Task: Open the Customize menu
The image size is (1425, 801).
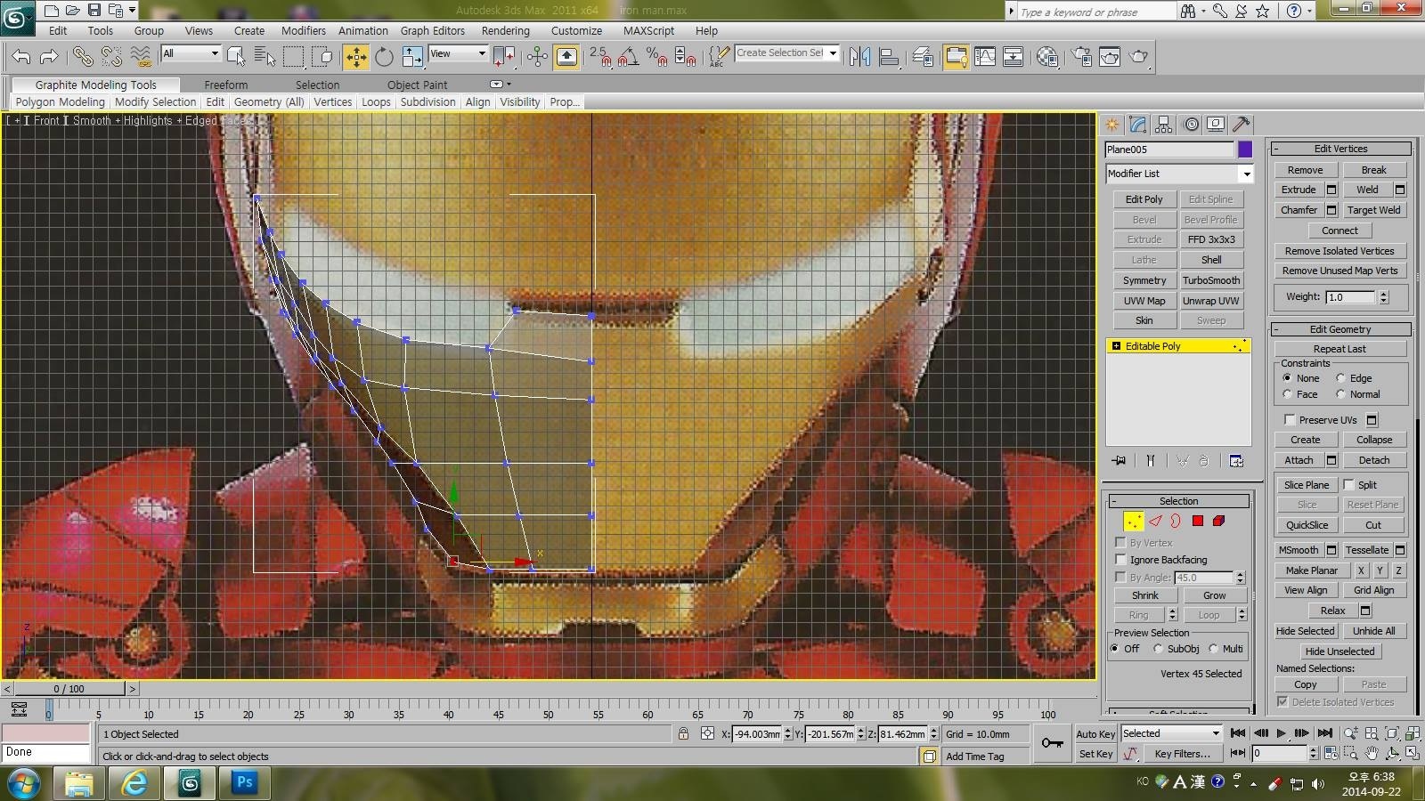Action: point(576,30)
